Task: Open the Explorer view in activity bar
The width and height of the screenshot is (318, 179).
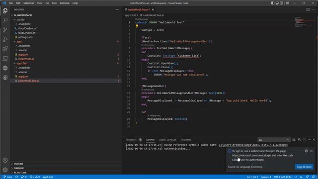Action: click(5, 11)
